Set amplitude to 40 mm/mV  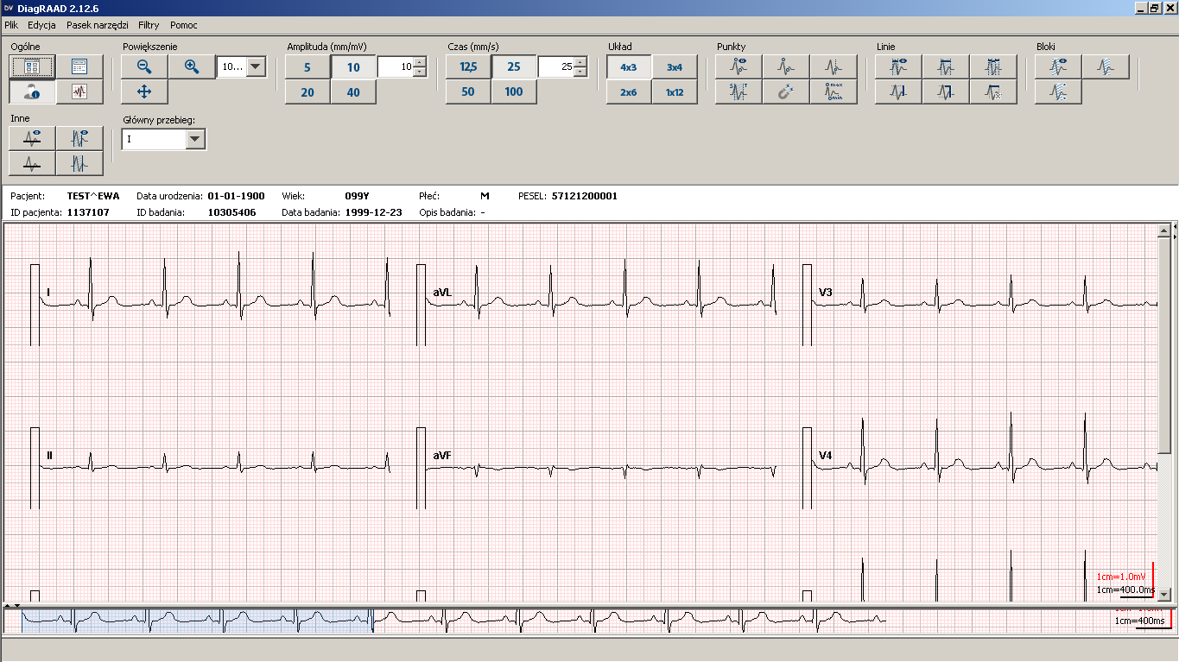pos(353,92)
